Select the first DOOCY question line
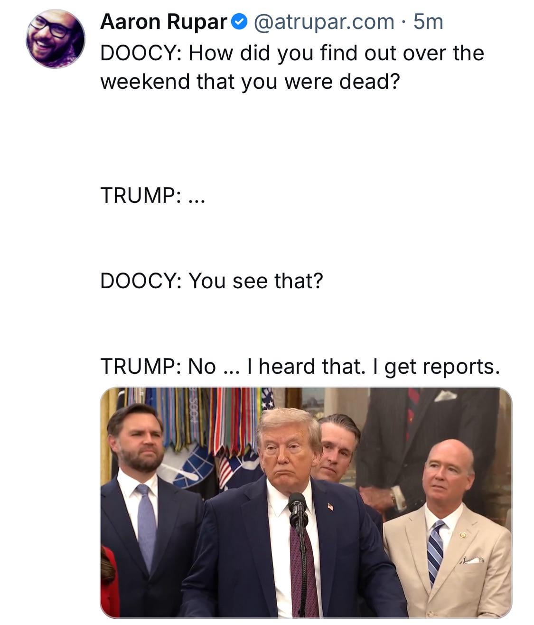Image resolution: width=534 pixels, height=625 pixels. 292,53
